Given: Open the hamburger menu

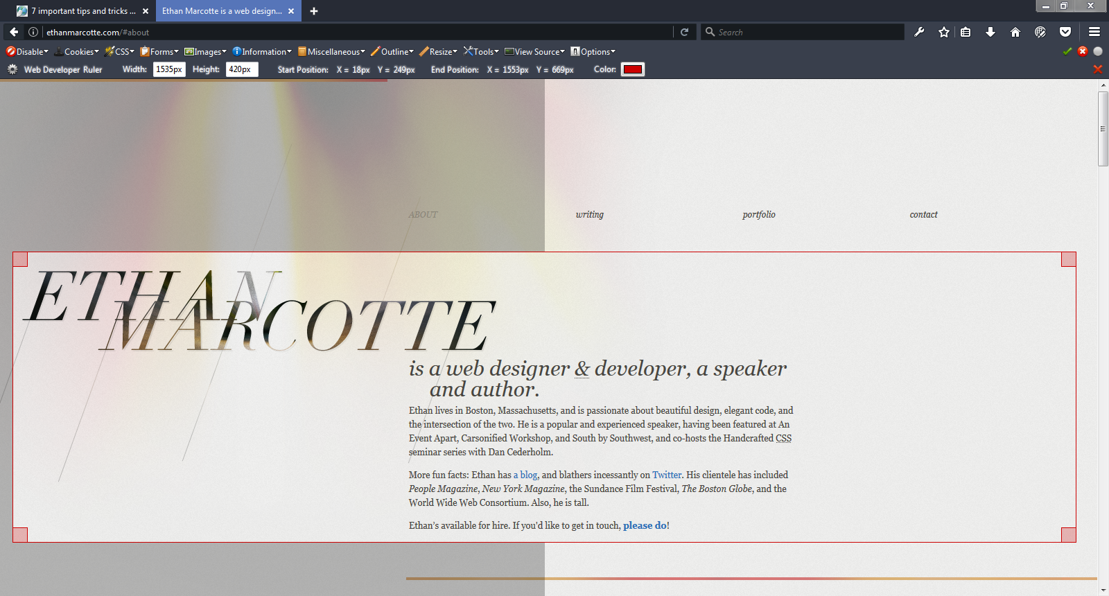Looking at the screenshot, I should [1094, 32].
